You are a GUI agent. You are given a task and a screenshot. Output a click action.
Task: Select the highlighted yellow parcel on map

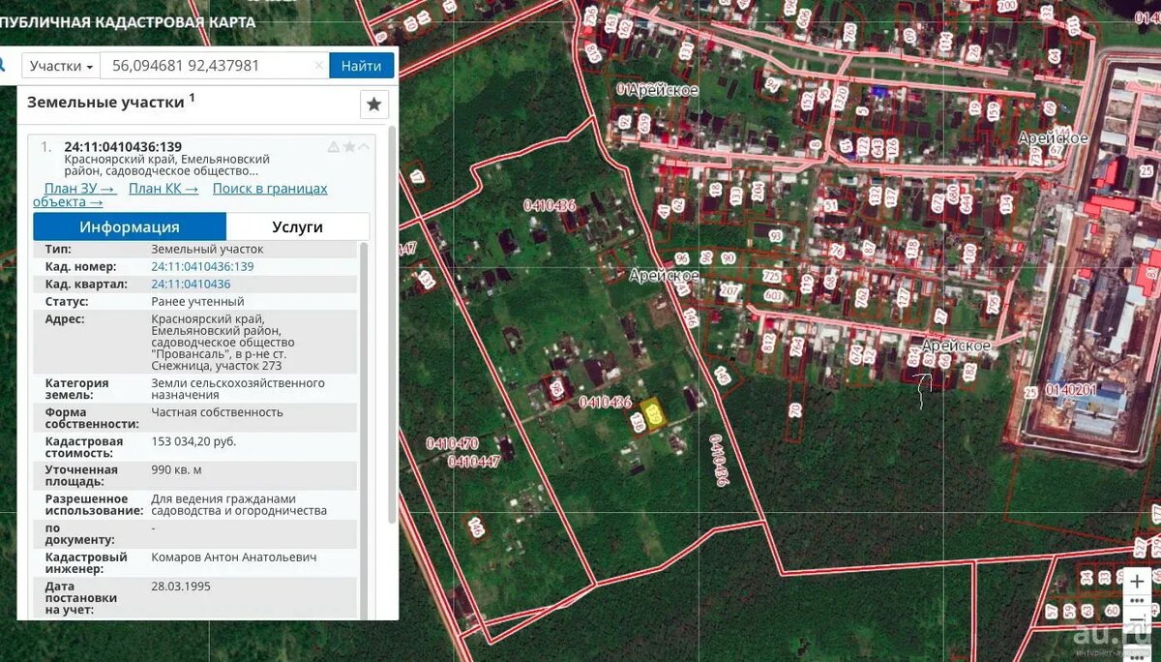(654, 412)
